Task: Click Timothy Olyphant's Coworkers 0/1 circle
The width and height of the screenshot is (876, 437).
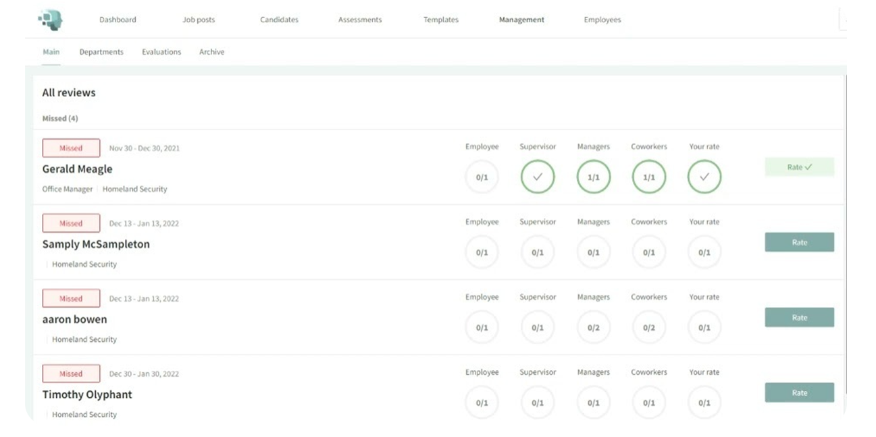Action: [x=648, y=402]
